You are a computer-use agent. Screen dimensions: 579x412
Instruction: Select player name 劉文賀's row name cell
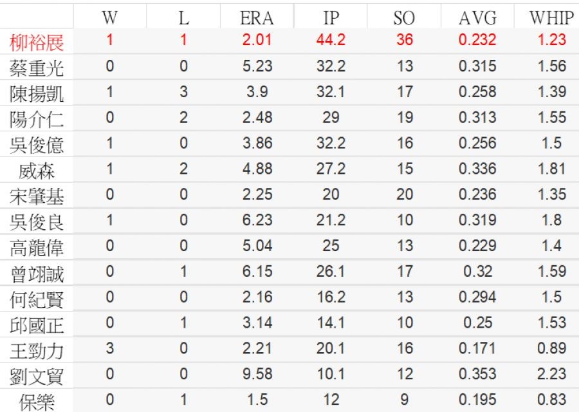37,377
